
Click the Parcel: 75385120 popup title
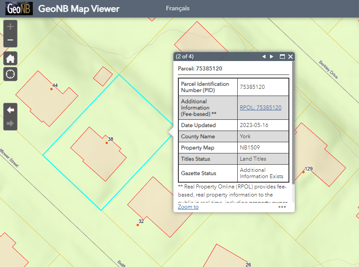pyautogui.click(x=200, y=69)
